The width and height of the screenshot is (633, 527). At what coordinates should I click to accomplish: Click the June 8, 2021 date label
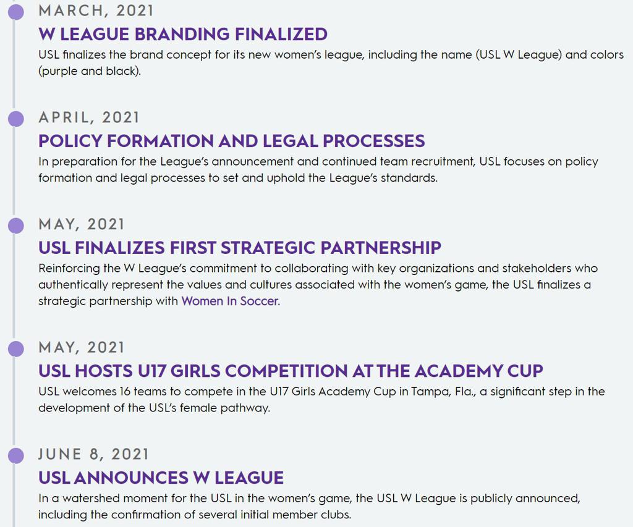93,454
